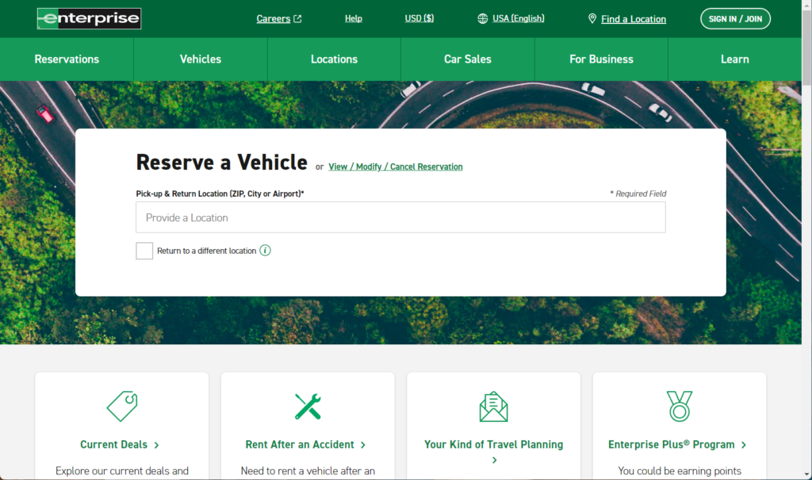Click the info icon next to Return to a different location

265,251
